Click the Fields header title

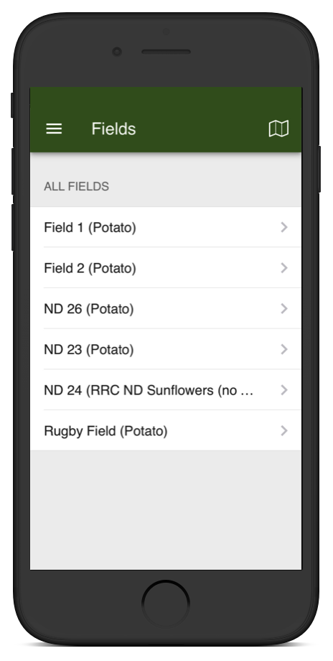click(x=113, y=129)
